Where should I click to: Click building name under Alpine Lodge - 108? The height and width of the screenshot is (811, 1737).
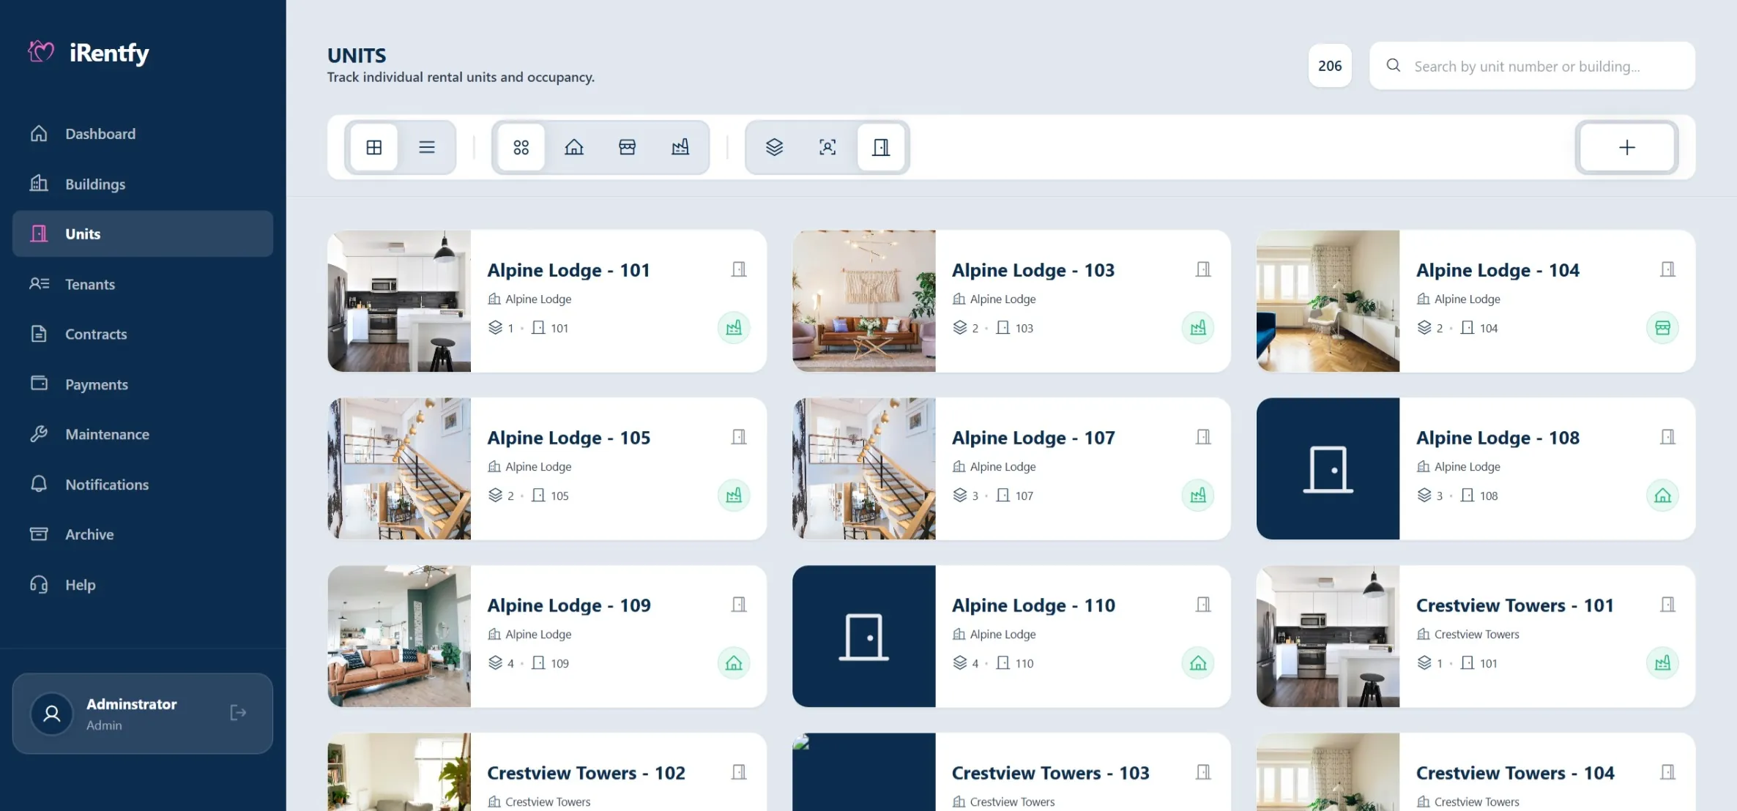[x=1468, y=467]
